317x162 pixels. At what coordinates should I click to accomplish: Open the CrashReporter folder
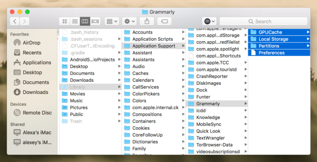click(217, 77)
